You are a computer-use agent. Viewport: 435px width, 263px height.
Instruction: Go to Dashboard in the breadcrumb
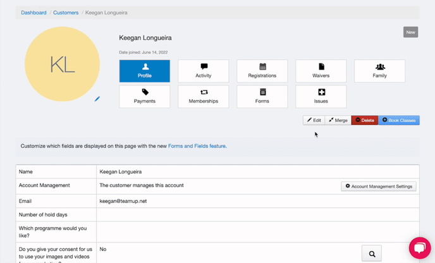(x=34, y=13)
